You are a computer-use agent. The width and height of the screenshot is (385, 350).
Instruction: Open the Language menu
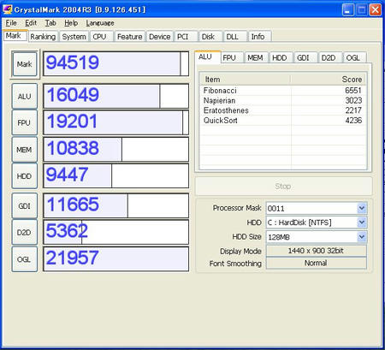click(100, 23)
